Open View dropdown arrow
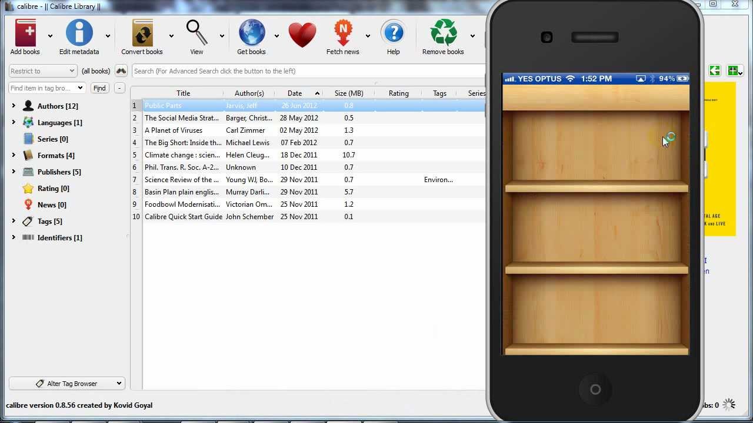Viewport: 753px width, 423px height. click(x=222, y=36)
